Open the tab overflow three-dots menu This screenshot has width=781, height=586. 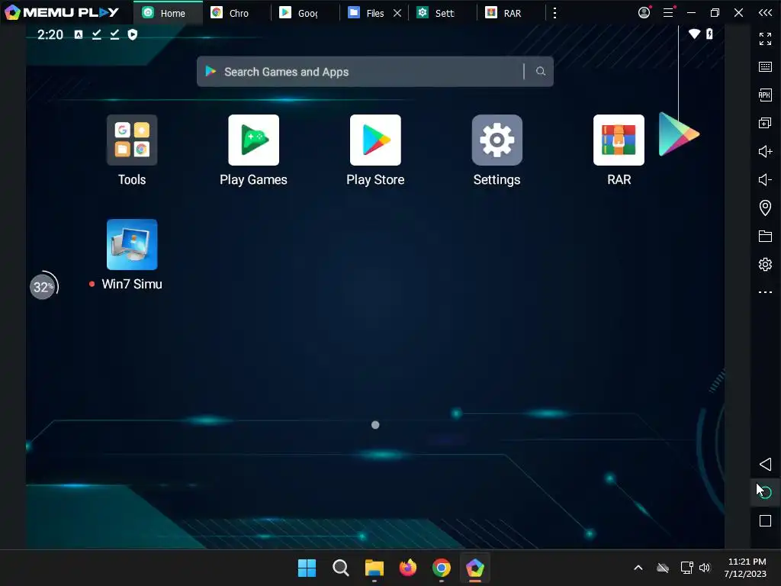coord(555,13)
